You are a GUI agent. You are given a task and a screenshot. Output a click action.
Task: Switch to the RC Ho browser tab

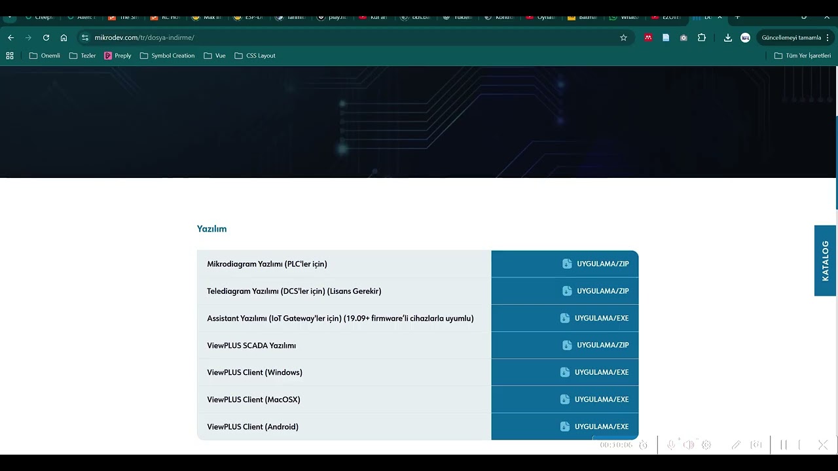click(165, 17)
